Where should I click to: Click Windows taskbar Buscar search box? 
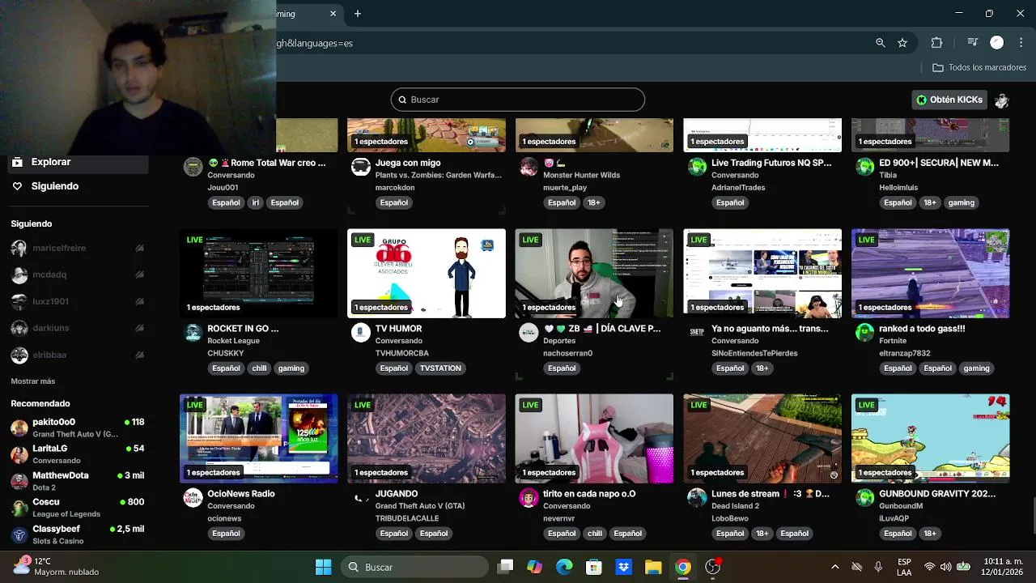[414, 567]
